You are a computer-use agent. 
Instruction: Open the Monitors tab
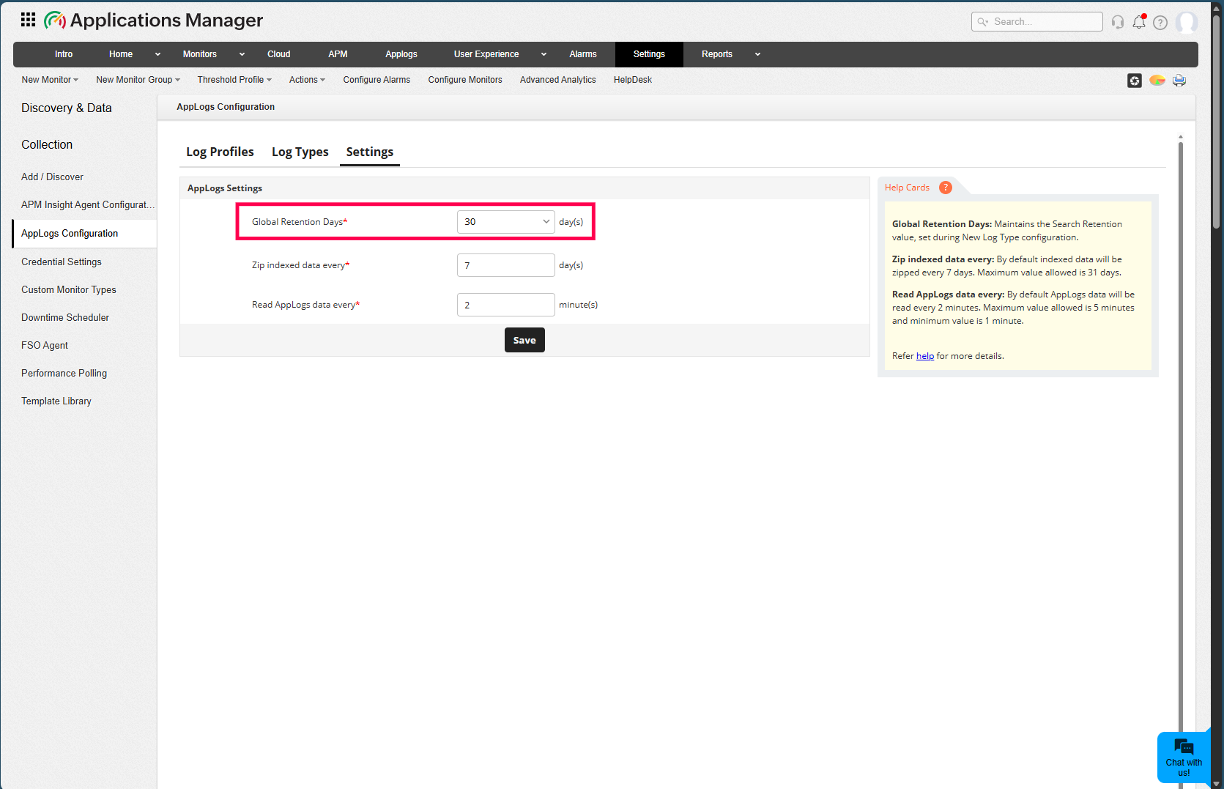click(200, 54)
